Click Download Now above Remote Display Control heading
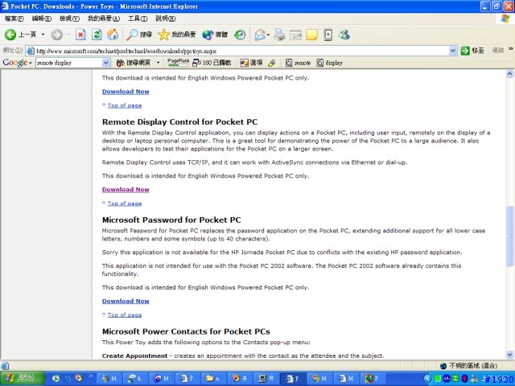The width and height of the screenshot is (515, 386). pyautogui.click(x=126, y=92)
